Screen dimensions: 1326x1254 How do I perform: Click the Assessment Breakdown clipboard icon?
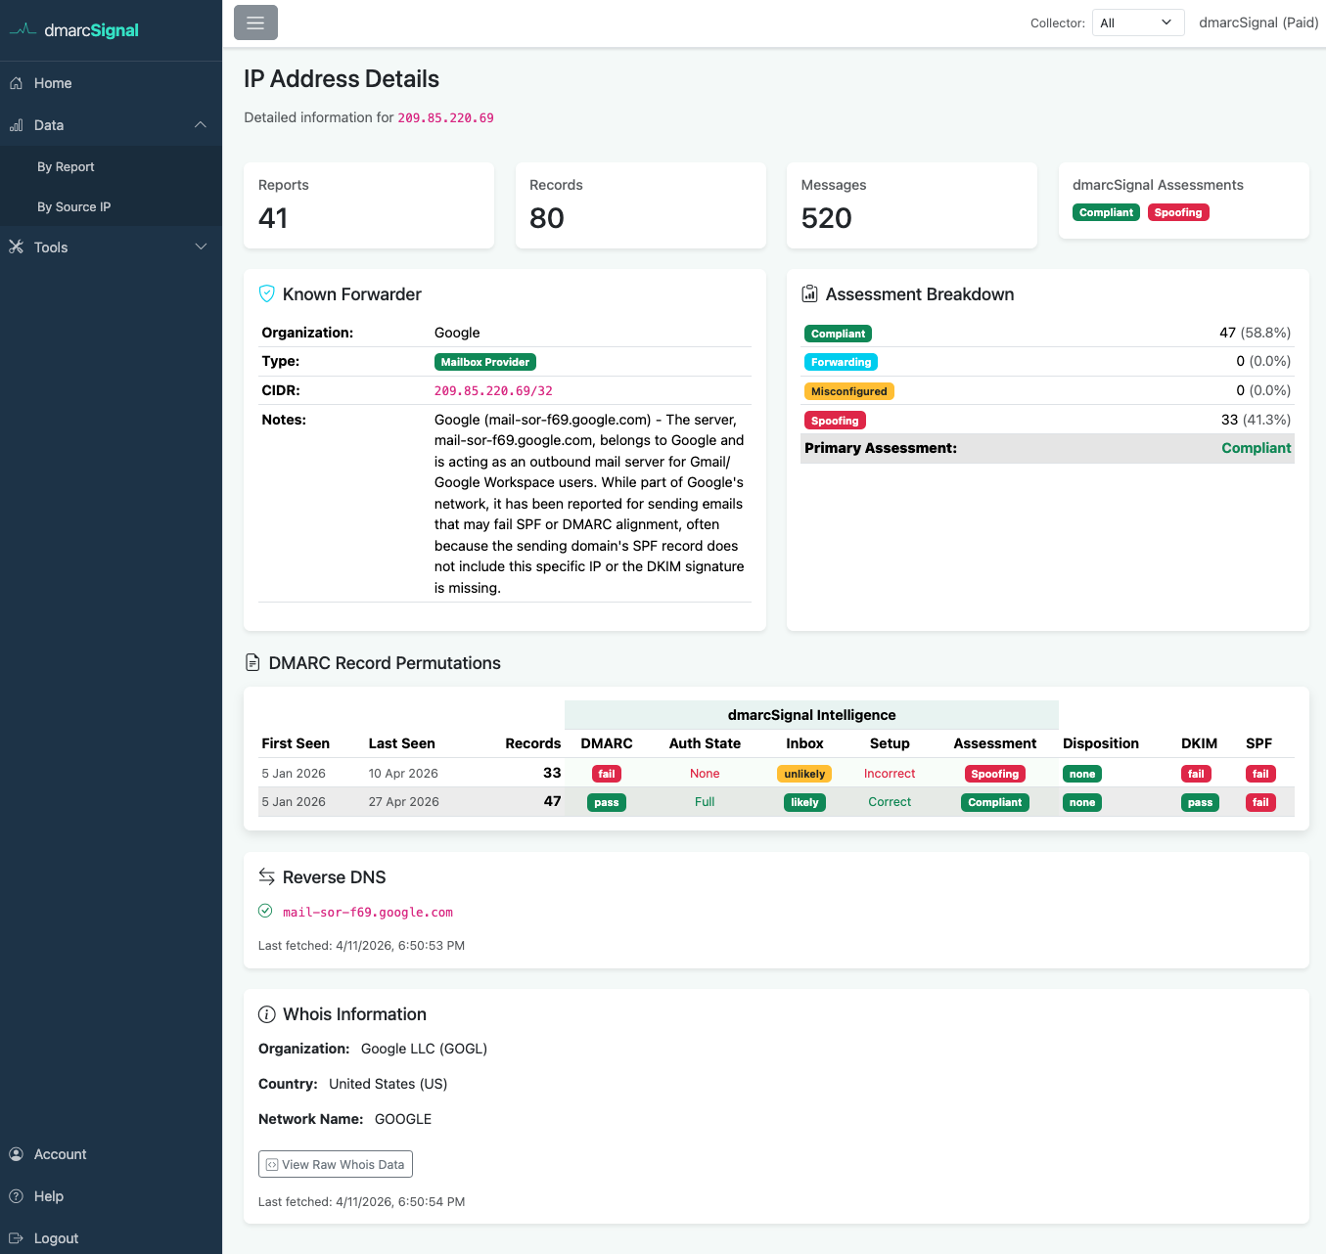[x=809, y=293]
